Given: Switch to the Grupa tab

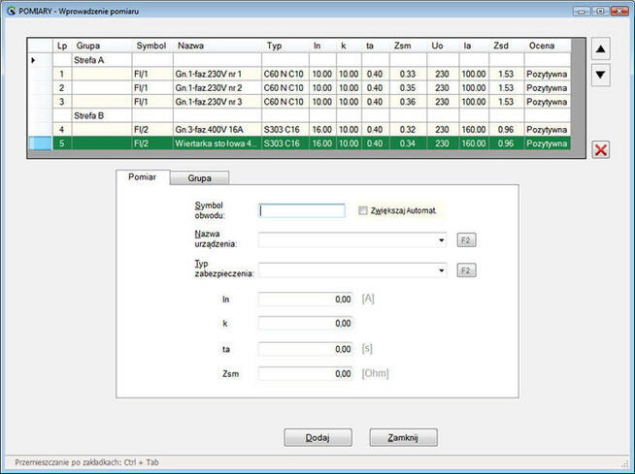Looking at the screenshot, I should (x=200, y=178).
